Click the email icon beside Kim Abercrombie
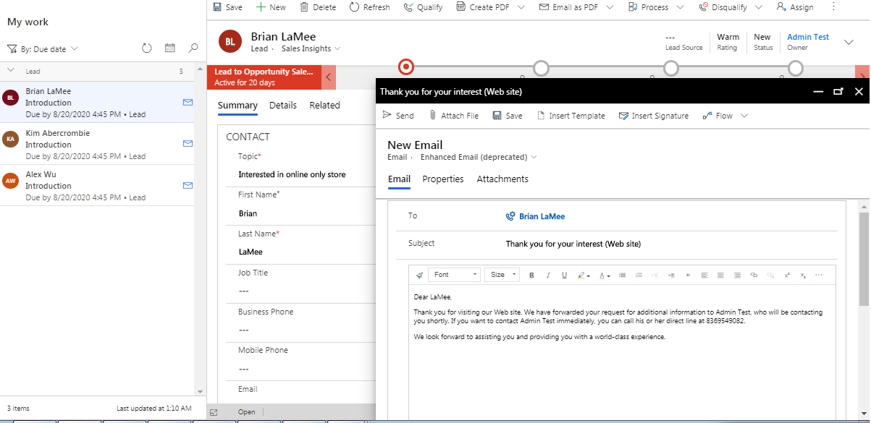The width and height of the screenshot is (871, 423). (x=188, y=144)
